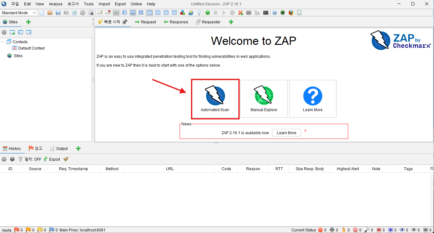
Task: Select the Sites tab
Action: pyautogui.click(x=10, y=22)
